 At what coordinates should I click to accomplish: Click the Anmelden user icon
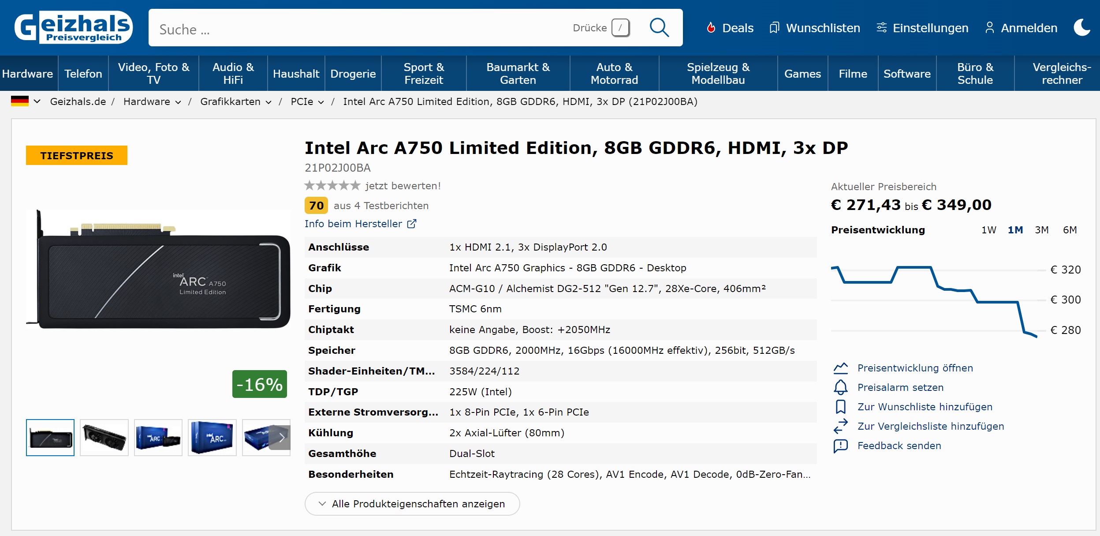pyautogui.click(x=989, y=28)
